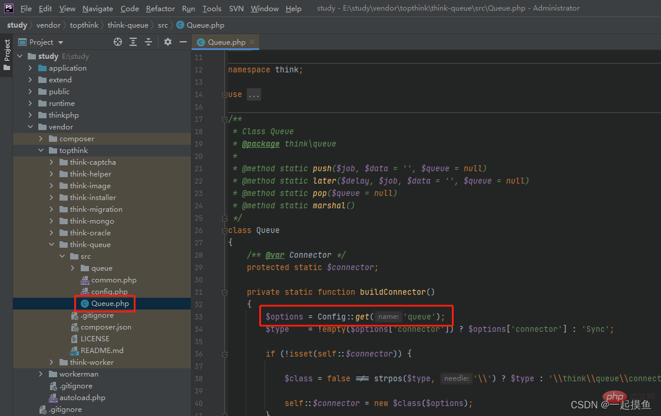Click the Expand All icon in Project panel
Viewport: 661px width, 416px height.
coord(133,42)
